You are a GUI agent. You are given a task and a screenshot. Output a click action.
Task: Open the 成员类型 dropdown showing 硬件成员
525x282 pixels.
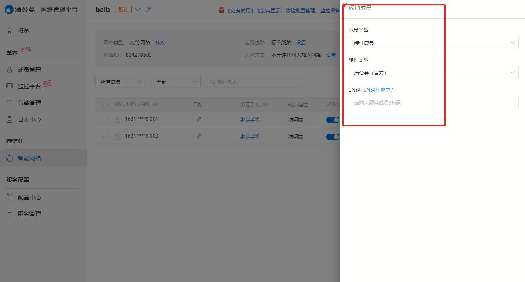click(x=433, y=43)
